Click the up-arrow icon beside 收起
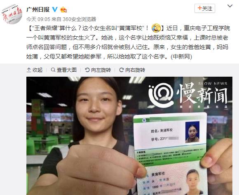 (29, 70)
